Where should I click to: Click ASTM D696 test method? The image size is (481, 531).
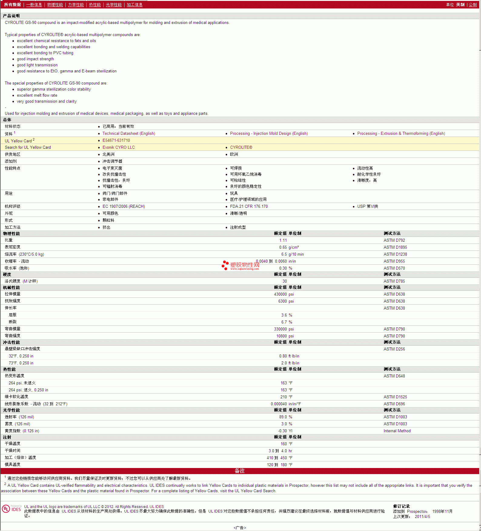point(394,404)
